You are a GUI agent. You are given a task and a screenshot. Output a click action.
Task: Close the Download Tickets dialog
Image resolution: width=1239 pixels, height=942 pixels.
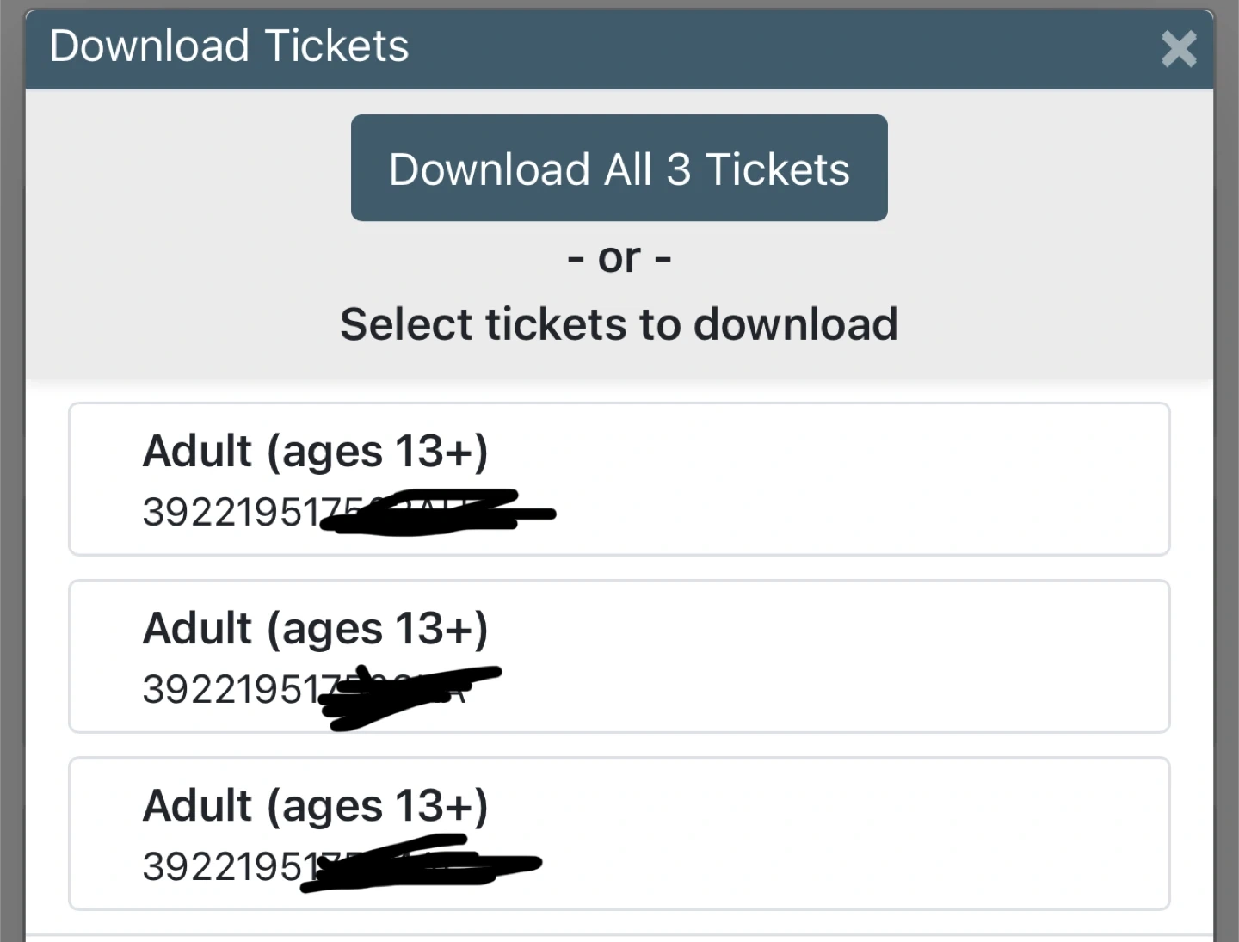pyautogui.click(x=1178, y=49)
